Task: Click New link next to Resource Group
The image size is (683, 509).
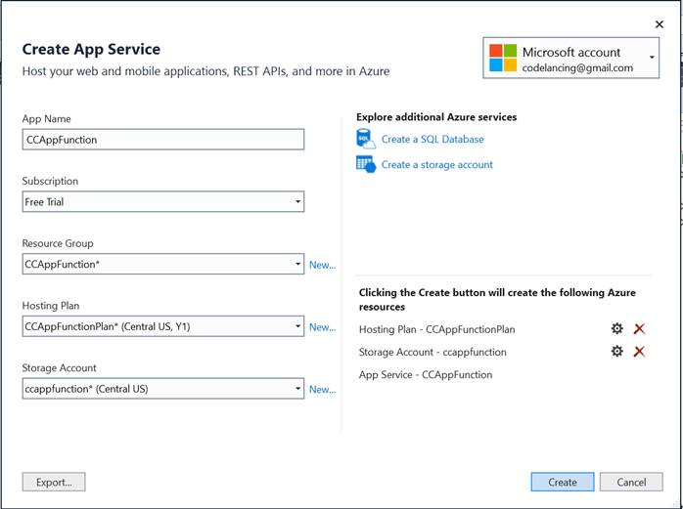Action: pos(322,265)
